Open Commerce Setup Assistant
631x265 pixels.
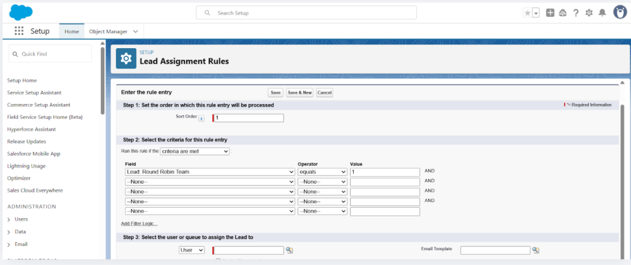pos(39,105)
